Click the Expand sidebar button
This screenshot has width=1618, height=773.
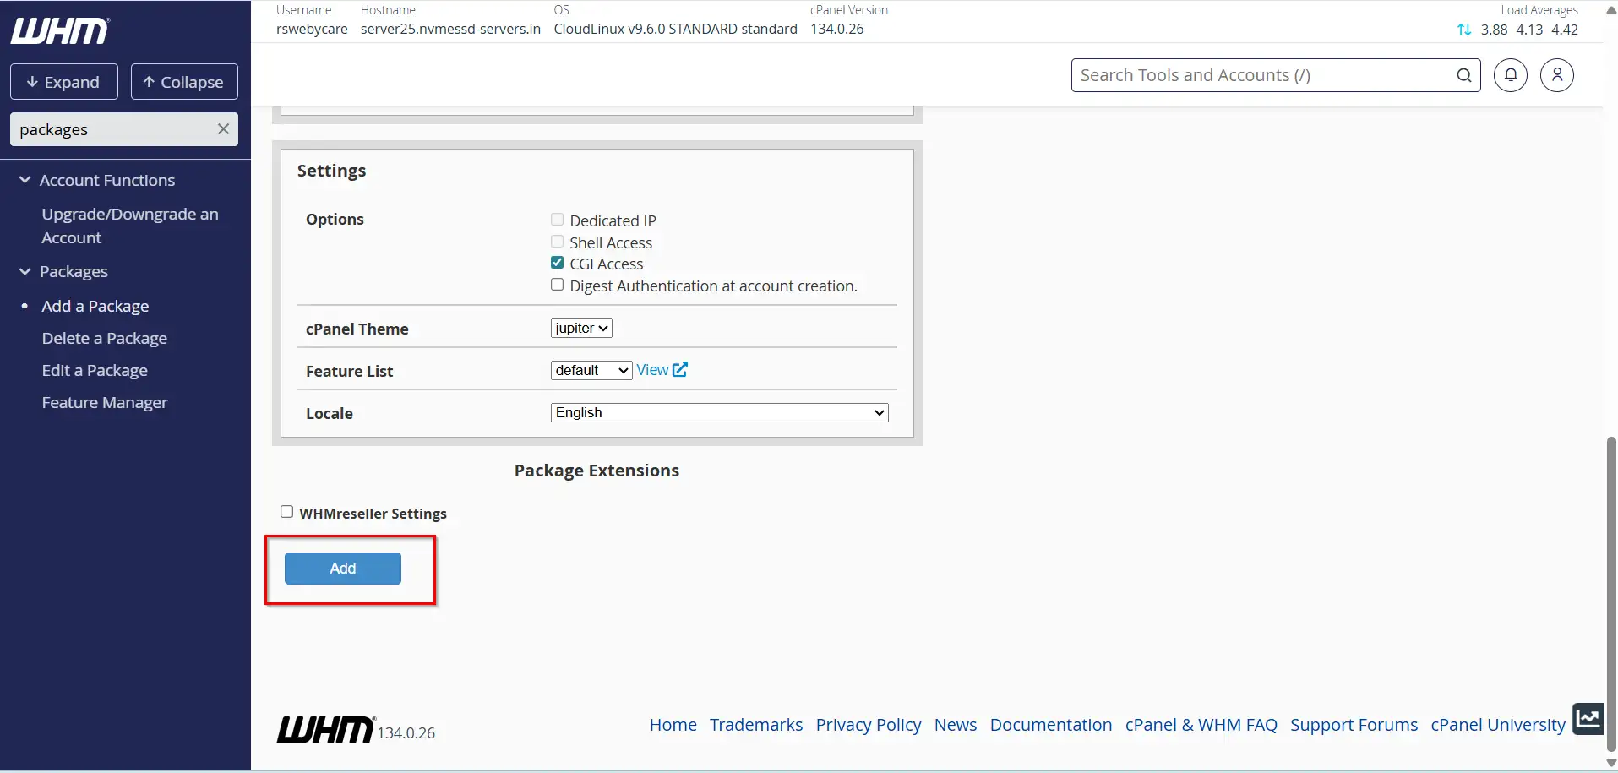pyautogui.click(x=64, y=82)
